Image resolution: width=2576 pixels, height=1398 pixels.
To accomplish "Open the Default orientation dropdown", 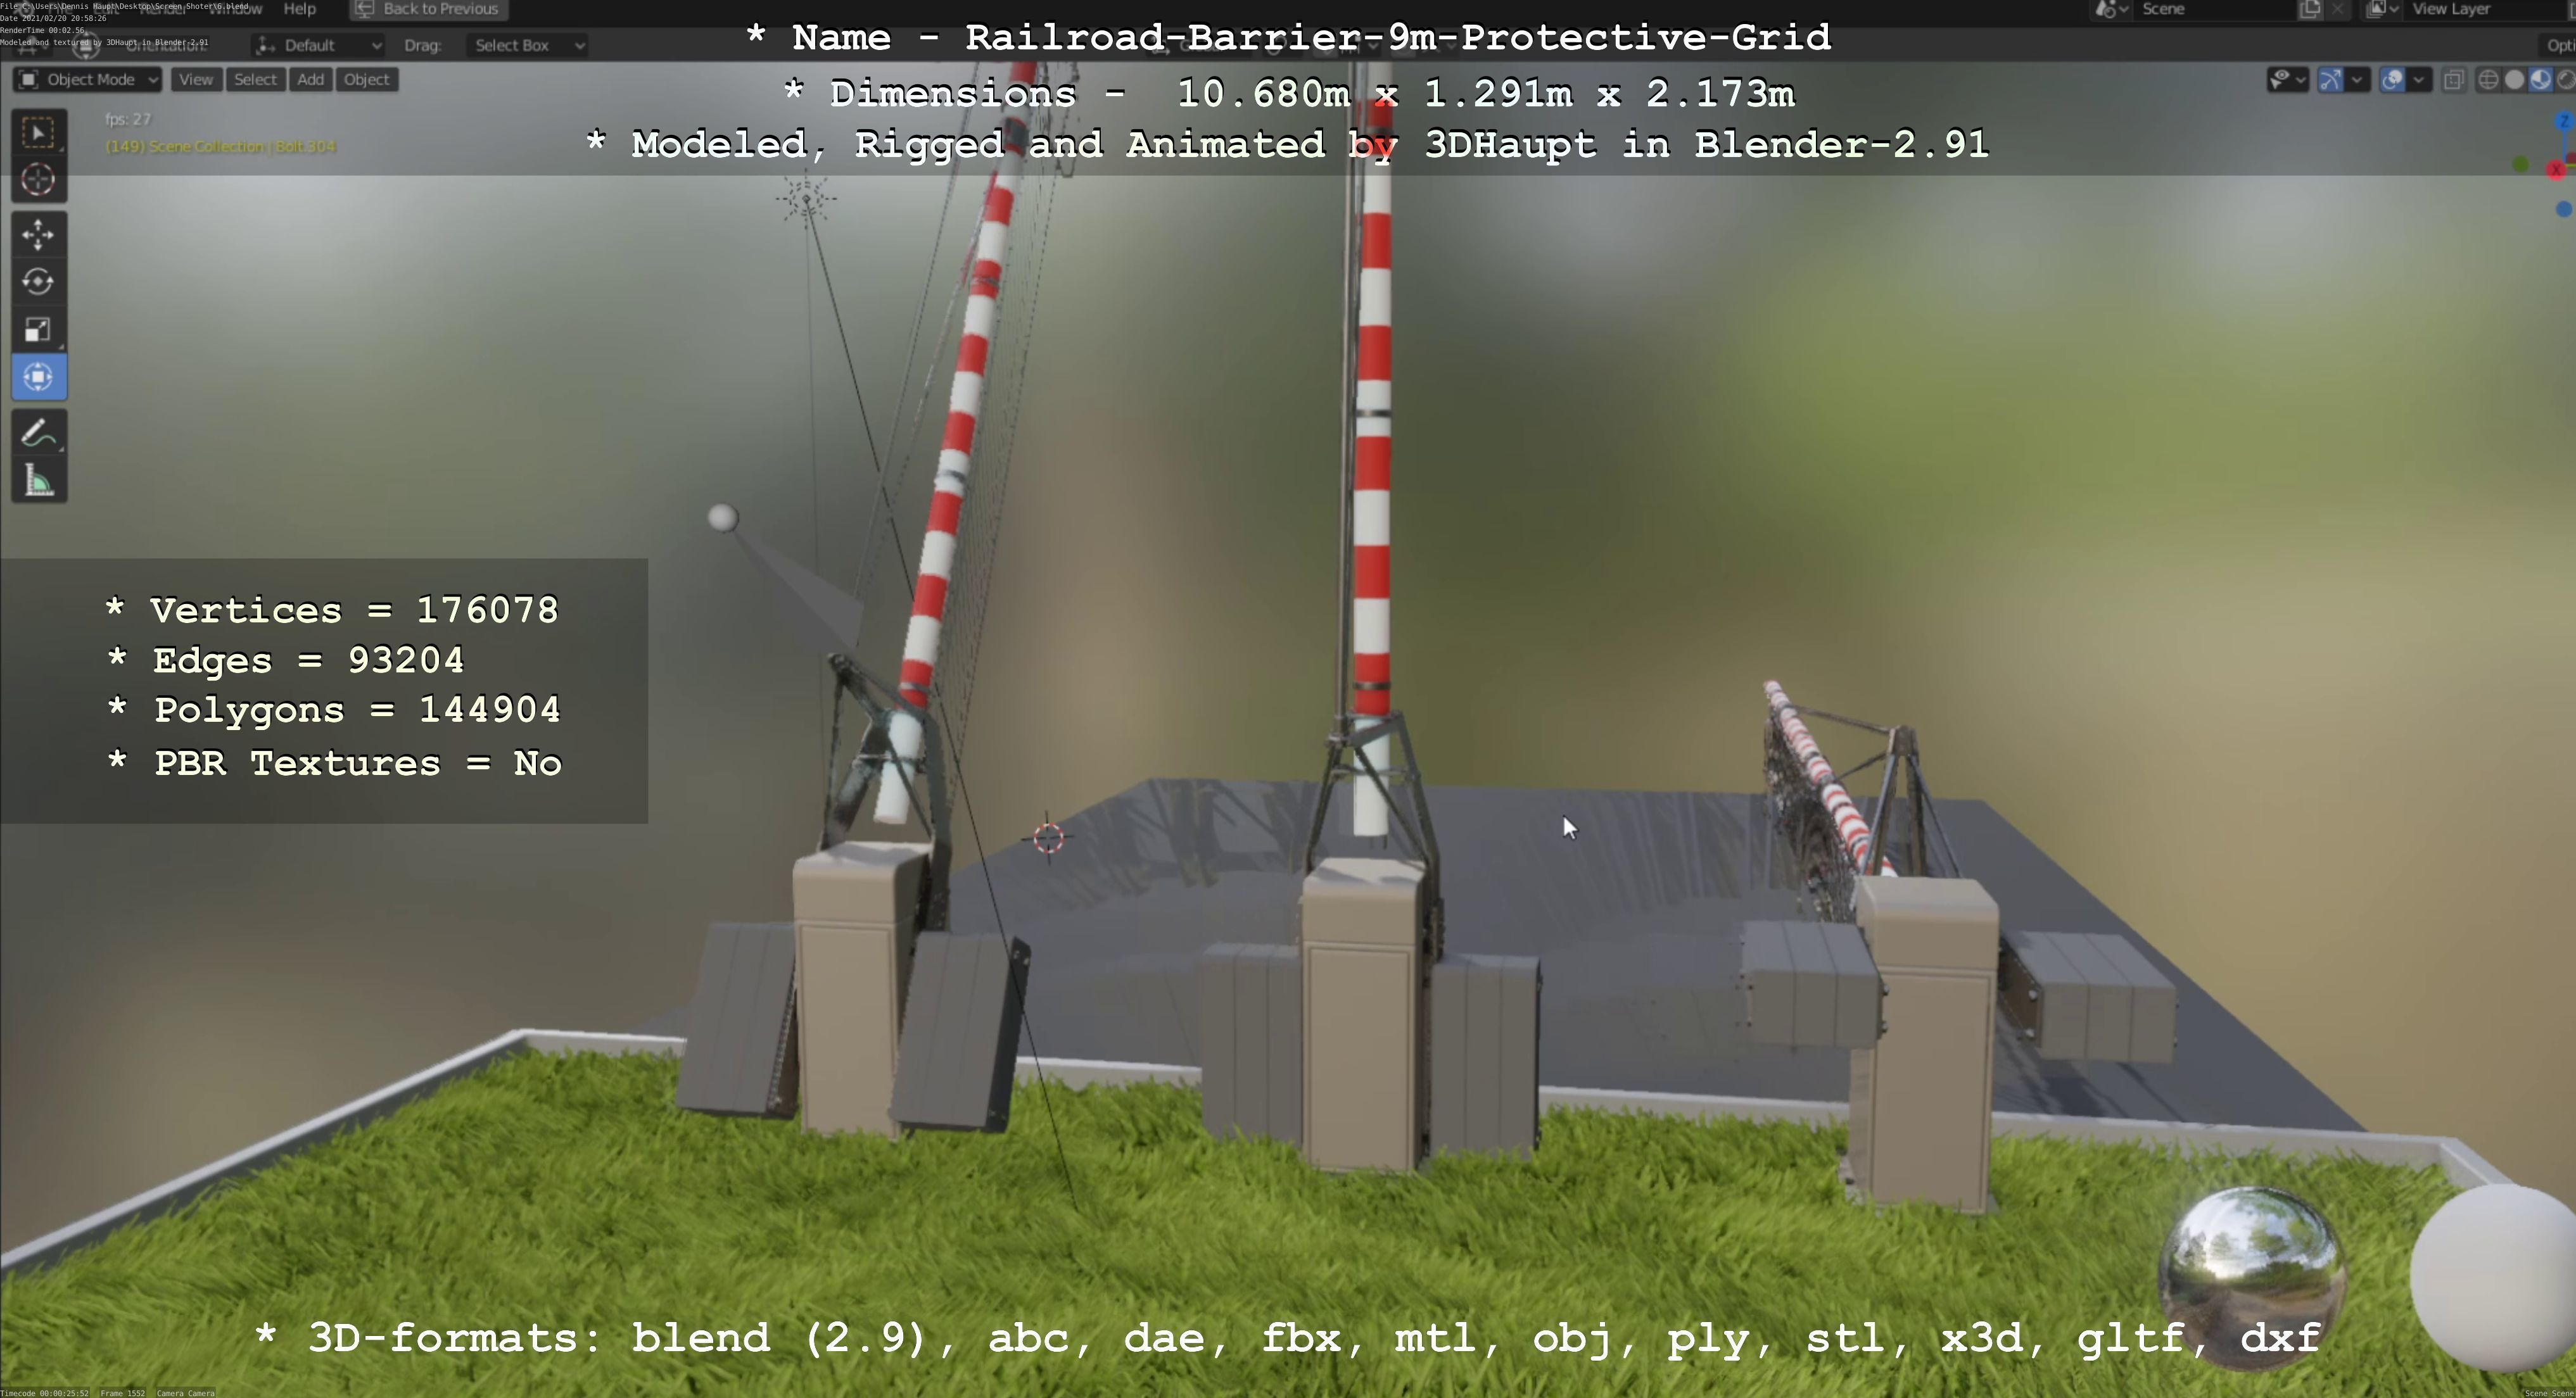I will [318, 45].
